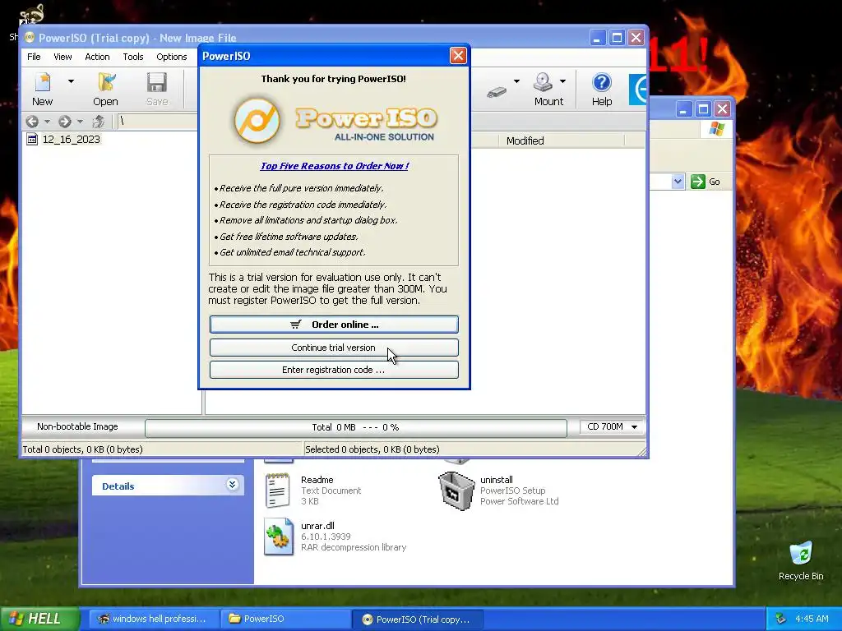Viewport: 842px width, 631px height.
Task: Maximize the Explorer PowerISO folder window
Action: coord(703,109)
